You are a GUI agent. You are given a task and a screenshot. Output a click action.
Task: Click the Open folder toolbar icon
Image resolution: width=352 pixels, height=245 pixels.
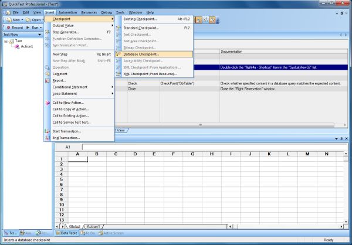coord(28,20)
